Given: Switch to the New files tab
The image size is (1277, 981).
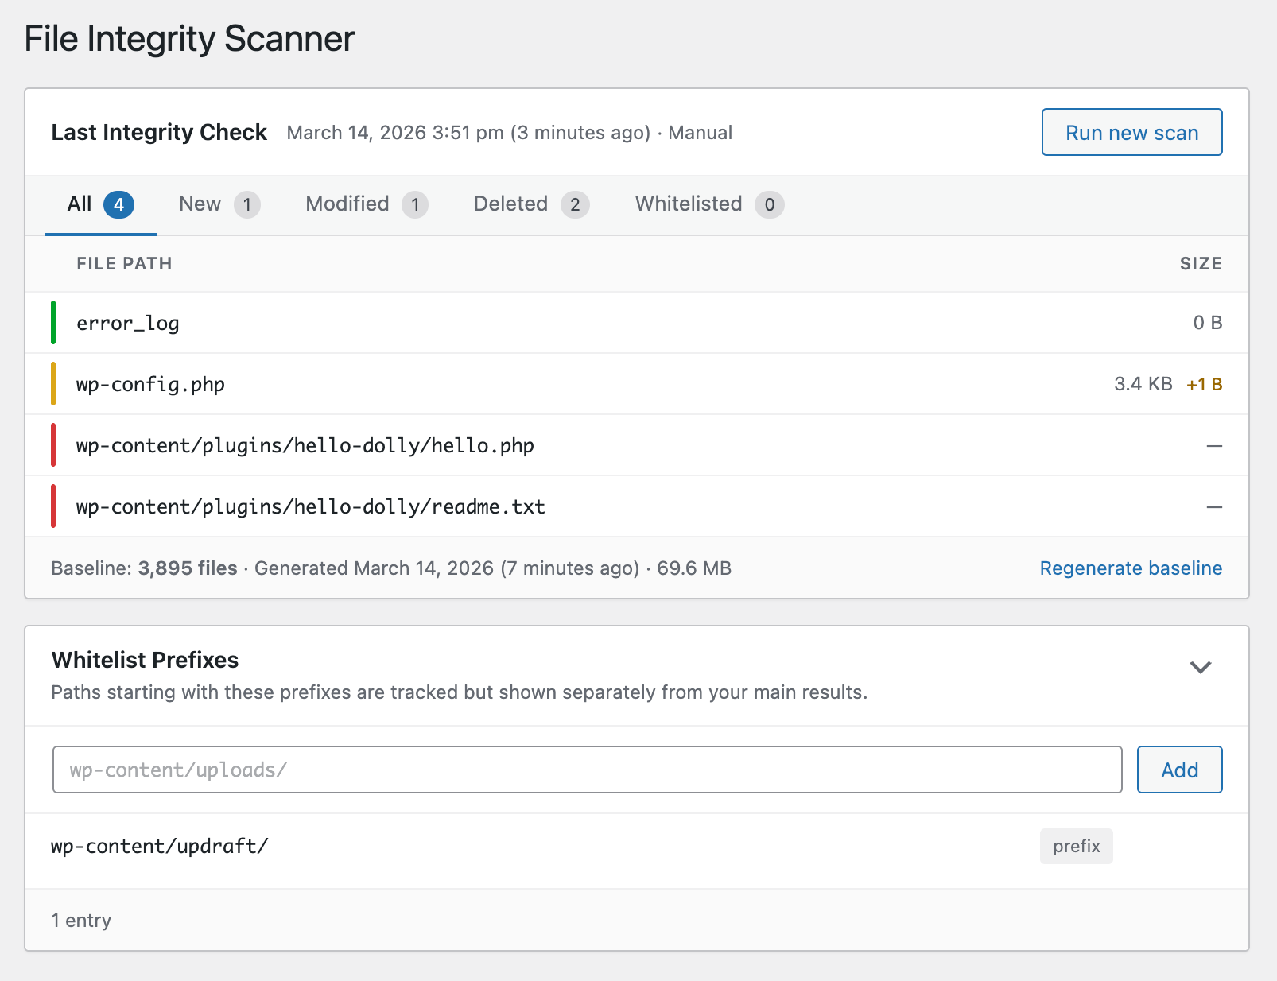Looking at the screenshot, I should (219, 204).
